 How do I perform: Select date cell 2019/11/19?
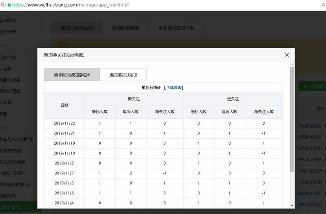pyautogui.click(x=64, y=143)
